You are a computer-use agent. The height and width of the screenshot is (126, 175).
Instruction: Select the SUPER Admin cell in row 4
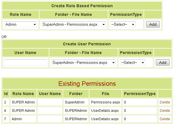(23, 111)
